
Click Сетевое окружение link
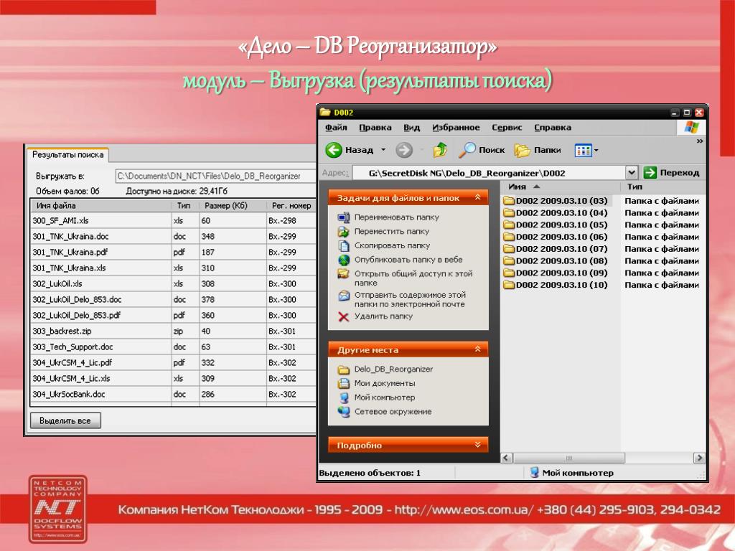tap(393, 412)
